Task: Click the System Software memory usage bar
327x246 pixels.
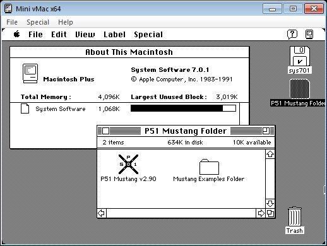Action: (183, 108)
